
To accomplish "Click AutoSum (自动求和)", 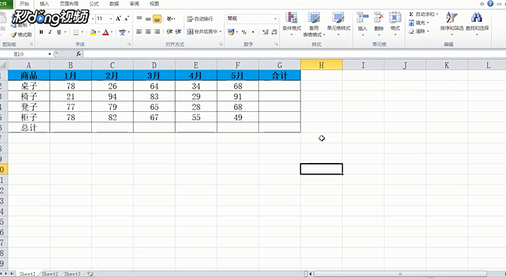I will (422, 14).
